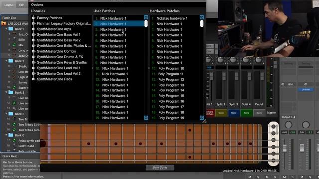Click the icon beside Relax Stabs patch
The width and height of the screenshot is (319, 179).
point(14,146)
